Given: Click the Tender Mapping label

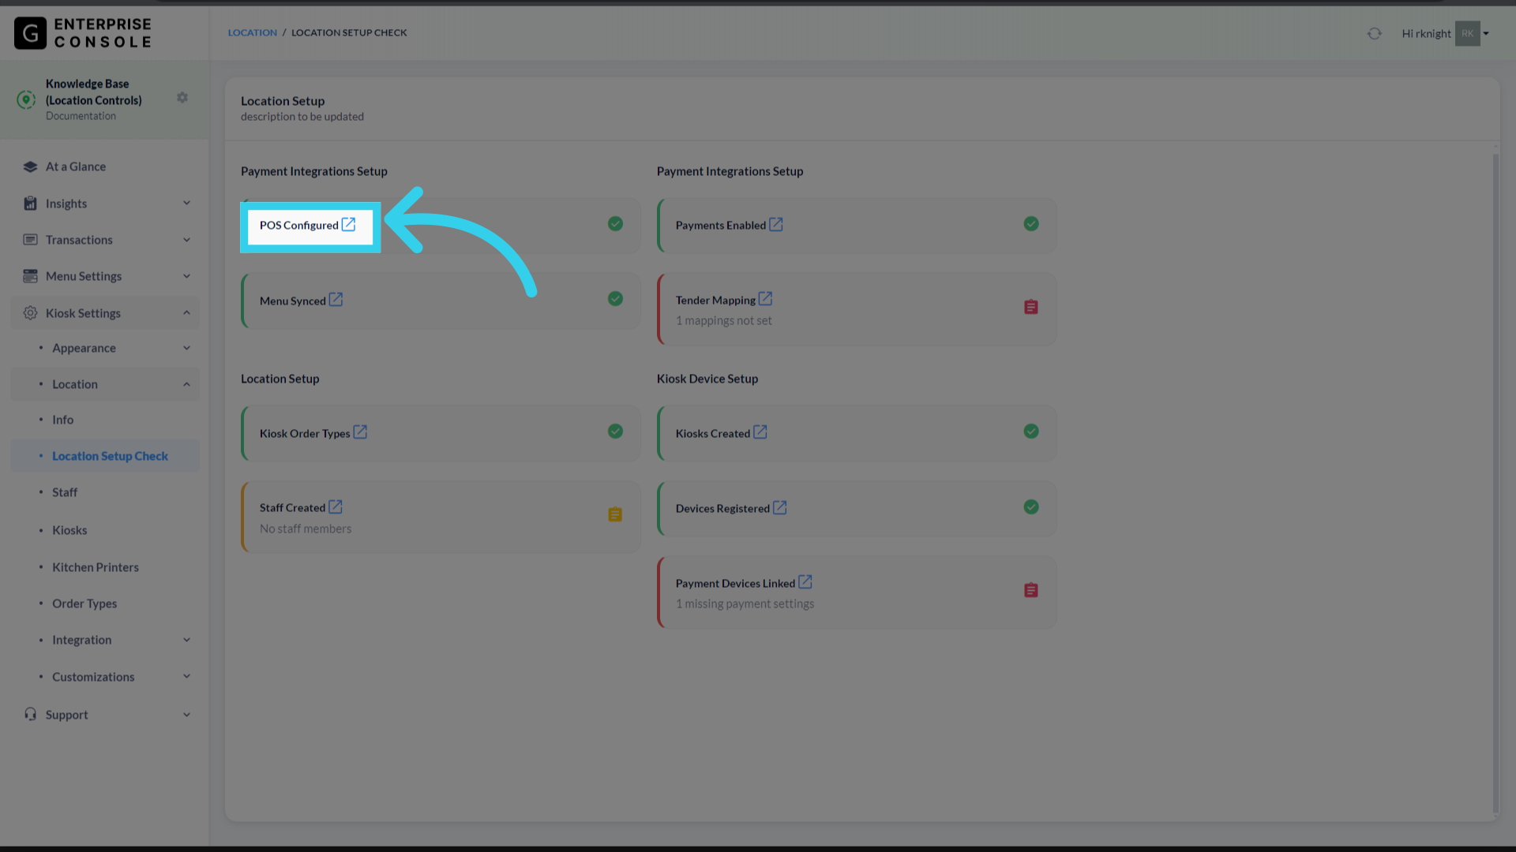Looking at the screenshot, I should click(715, 301).
